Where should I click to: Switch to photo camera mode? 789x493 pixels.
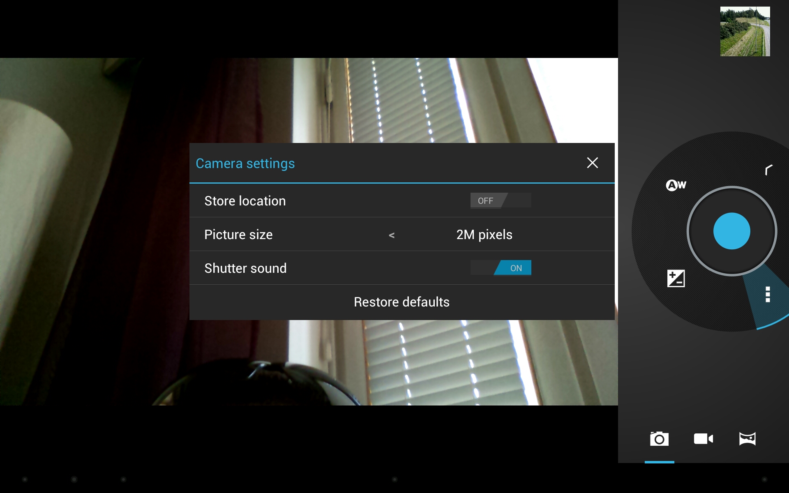(x=659, y=439)
